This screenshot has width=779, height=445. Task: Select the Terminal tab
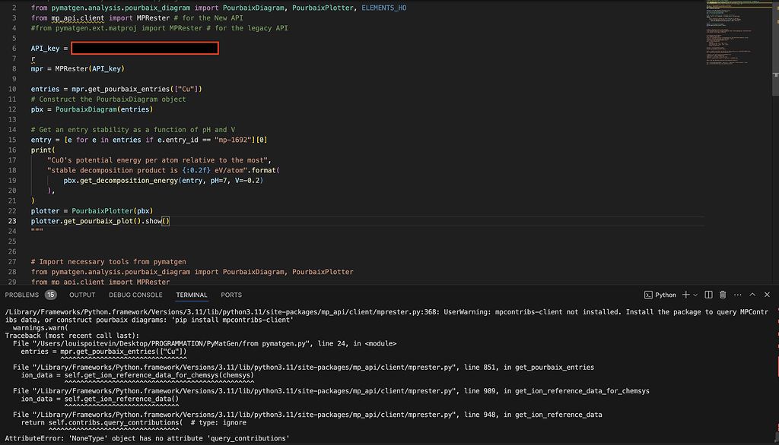(192, 295)
